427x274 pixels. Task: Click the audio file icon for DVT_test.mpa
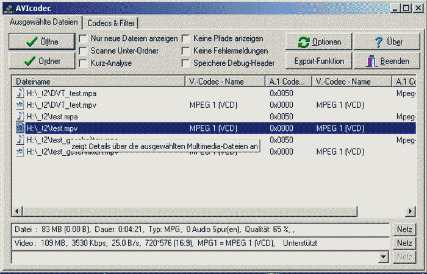click(x=20, y=94)
